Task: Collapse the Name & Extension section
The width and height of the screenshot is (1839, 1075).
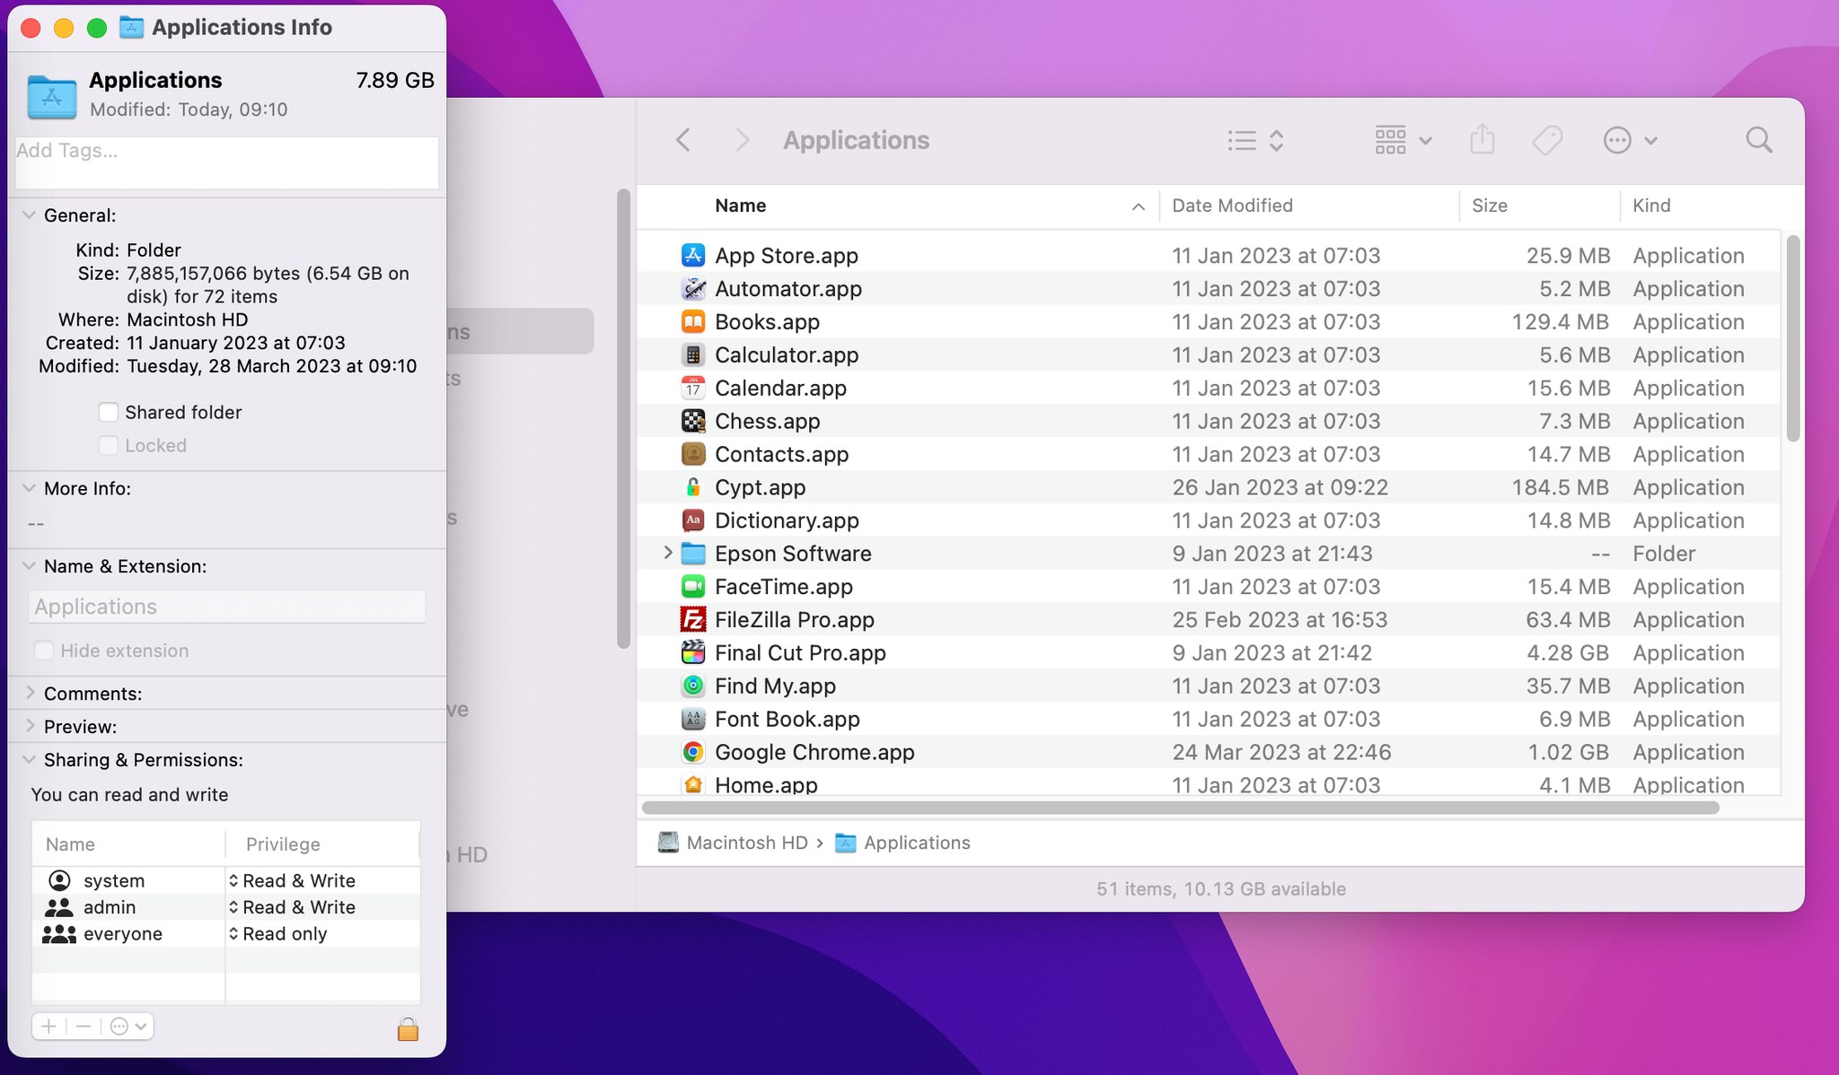Action: [x=30, y=566]
